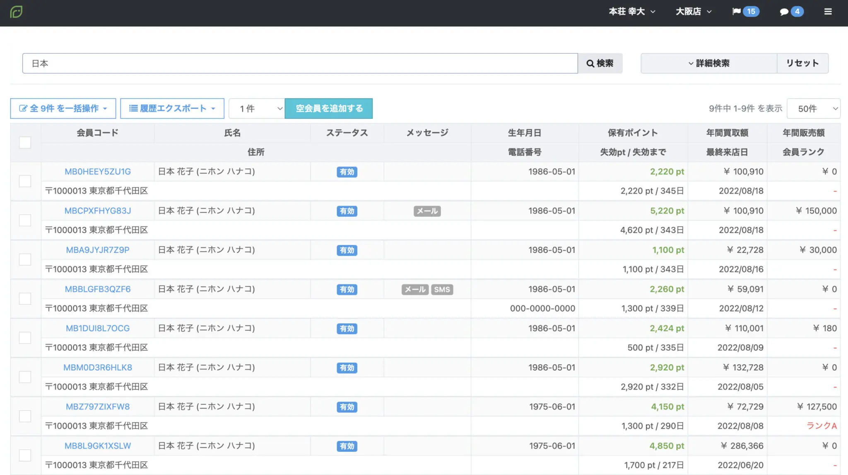Viewport: 848px width, 475px height.
Task: Open member MBA9JYJR7Z9P link
Action: point(98,250)
